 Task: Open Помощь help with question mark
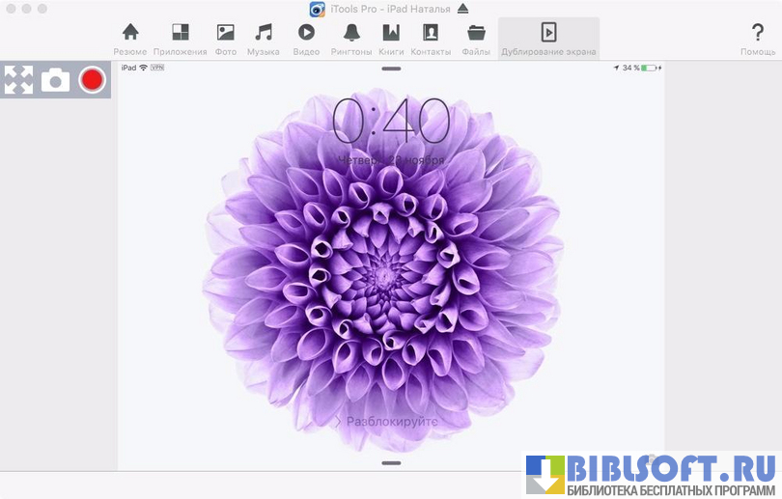click(757, 39)
